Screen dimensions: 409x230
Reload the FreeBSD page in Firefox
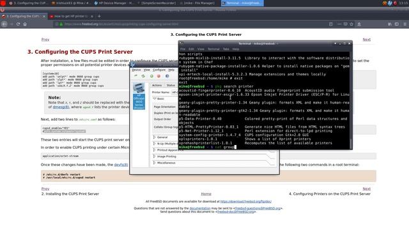coord(18,24)
